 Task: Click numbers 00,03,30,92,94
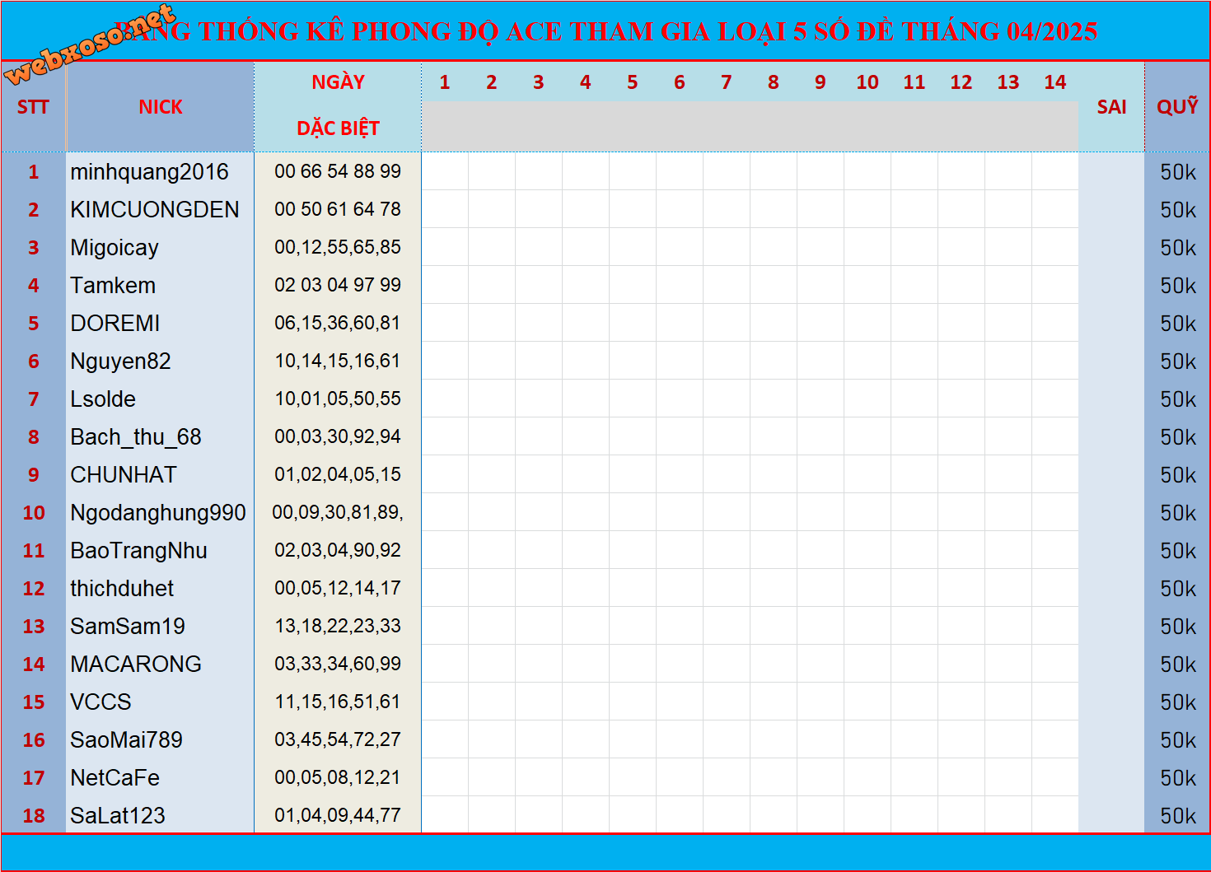pyautogui.click(x=338, y=436)
